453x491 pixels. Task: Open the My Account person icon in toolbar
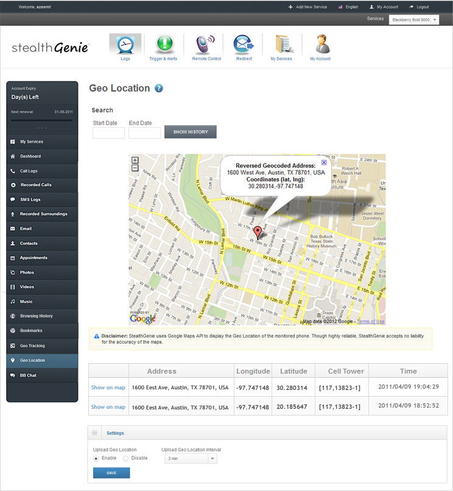click(x=322, y=44)
